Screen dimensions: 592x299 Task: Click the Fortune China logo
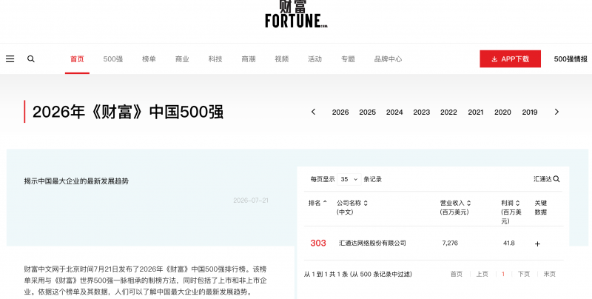point(296,14)
